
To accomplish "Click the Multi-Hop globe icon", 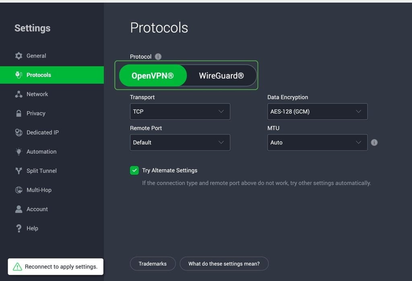I will tap(19, 190).
